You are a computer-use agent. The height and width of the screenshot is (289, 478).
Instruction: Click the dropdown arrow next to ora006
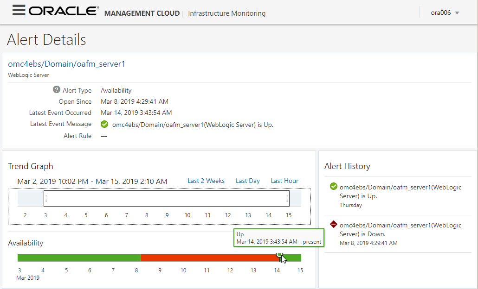click(457, 13)
